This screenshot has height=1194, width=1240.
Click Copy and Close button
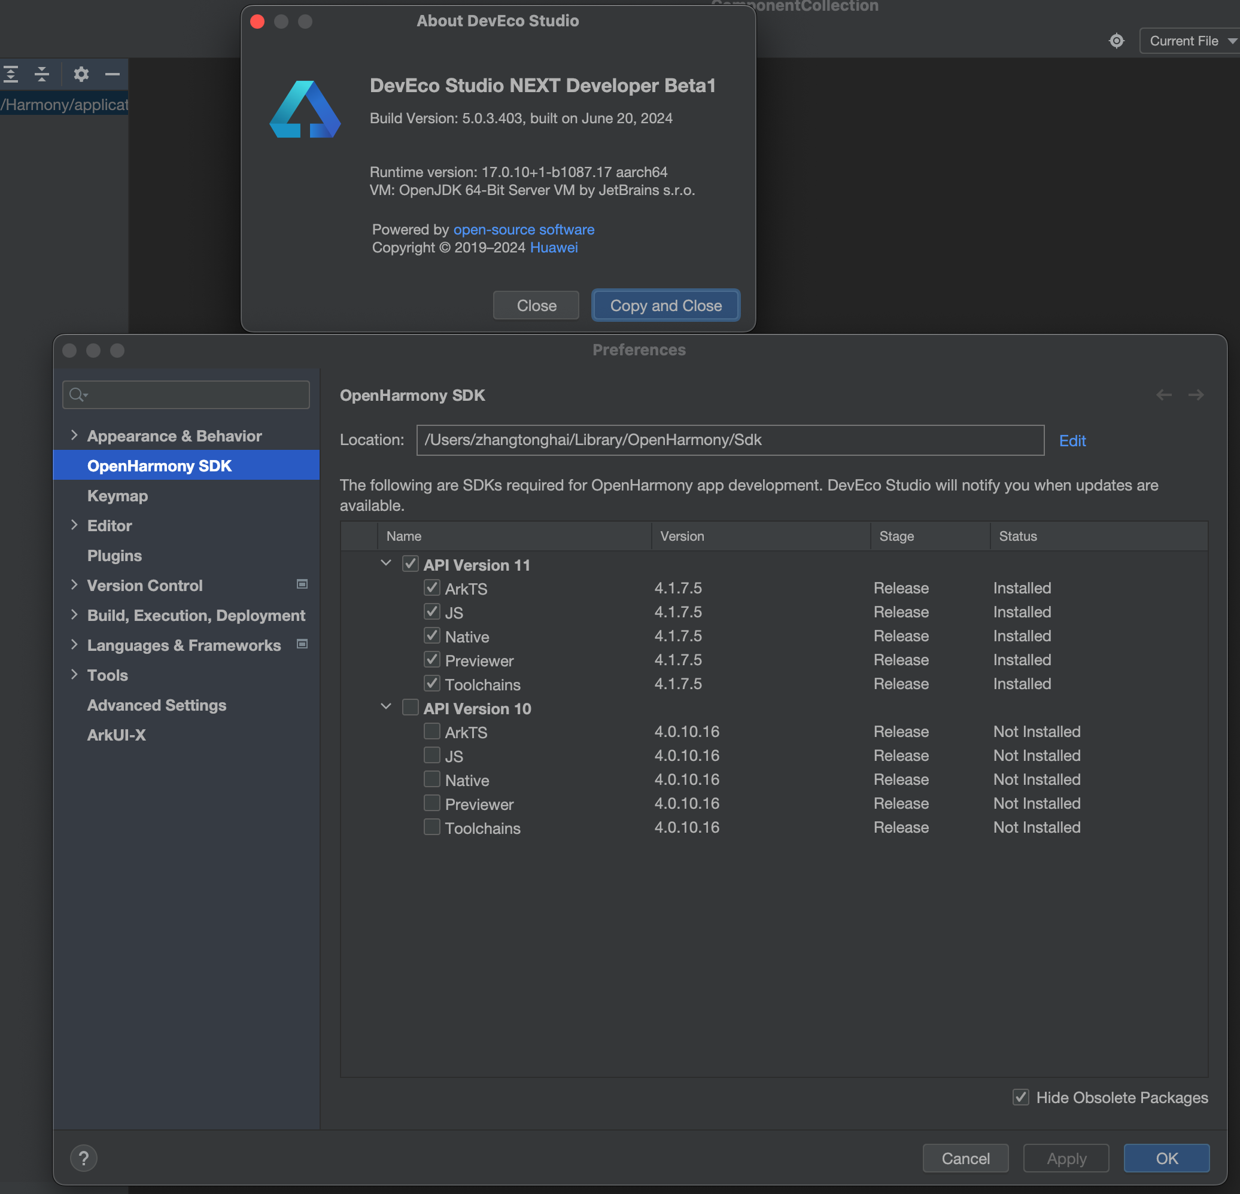665,306
